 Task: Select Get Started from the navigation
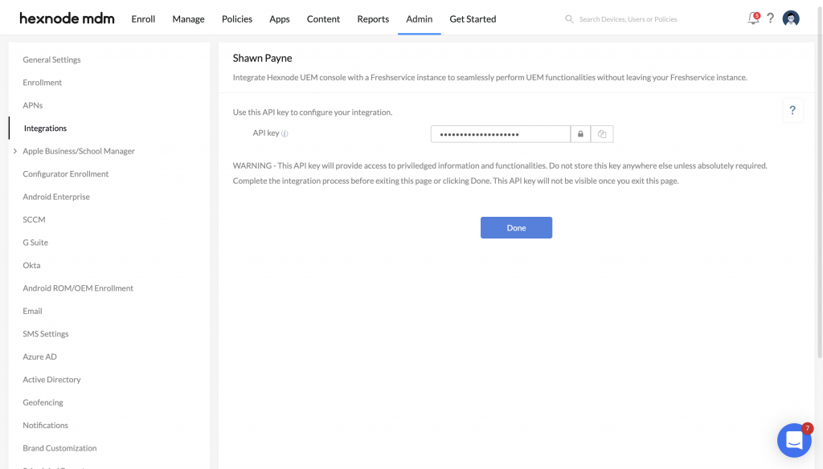pos(473,18)
